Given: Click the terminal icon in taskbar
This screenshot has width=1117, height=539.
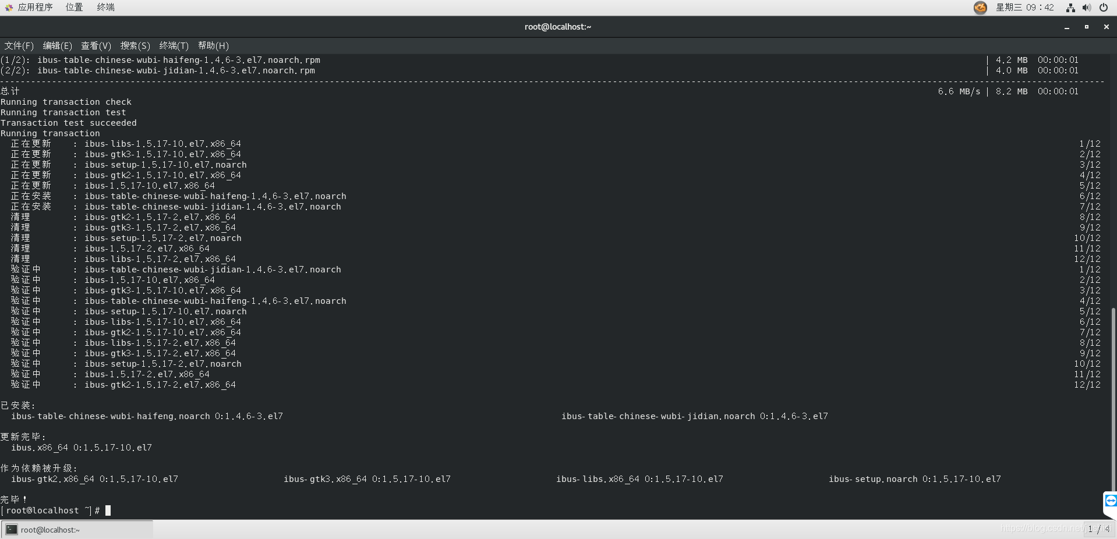Looking at the screenshot, I should 12,530.
